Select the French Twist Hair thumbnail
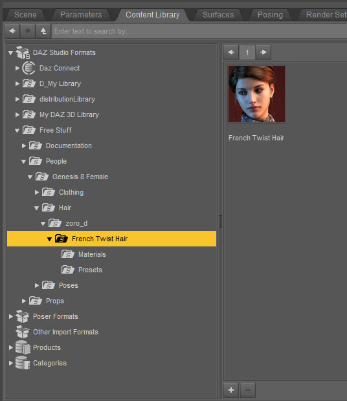 coord(256,94)
